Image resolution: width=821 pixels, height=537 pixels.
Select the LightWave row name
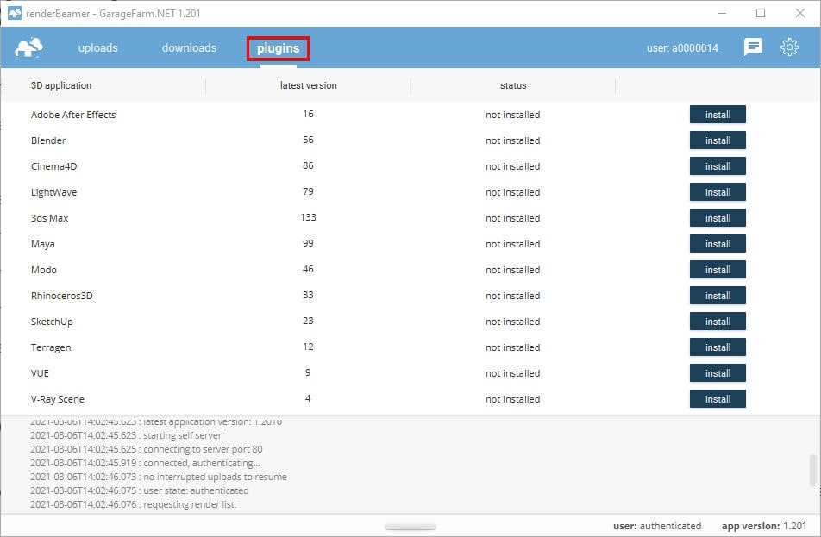(54, 192)
